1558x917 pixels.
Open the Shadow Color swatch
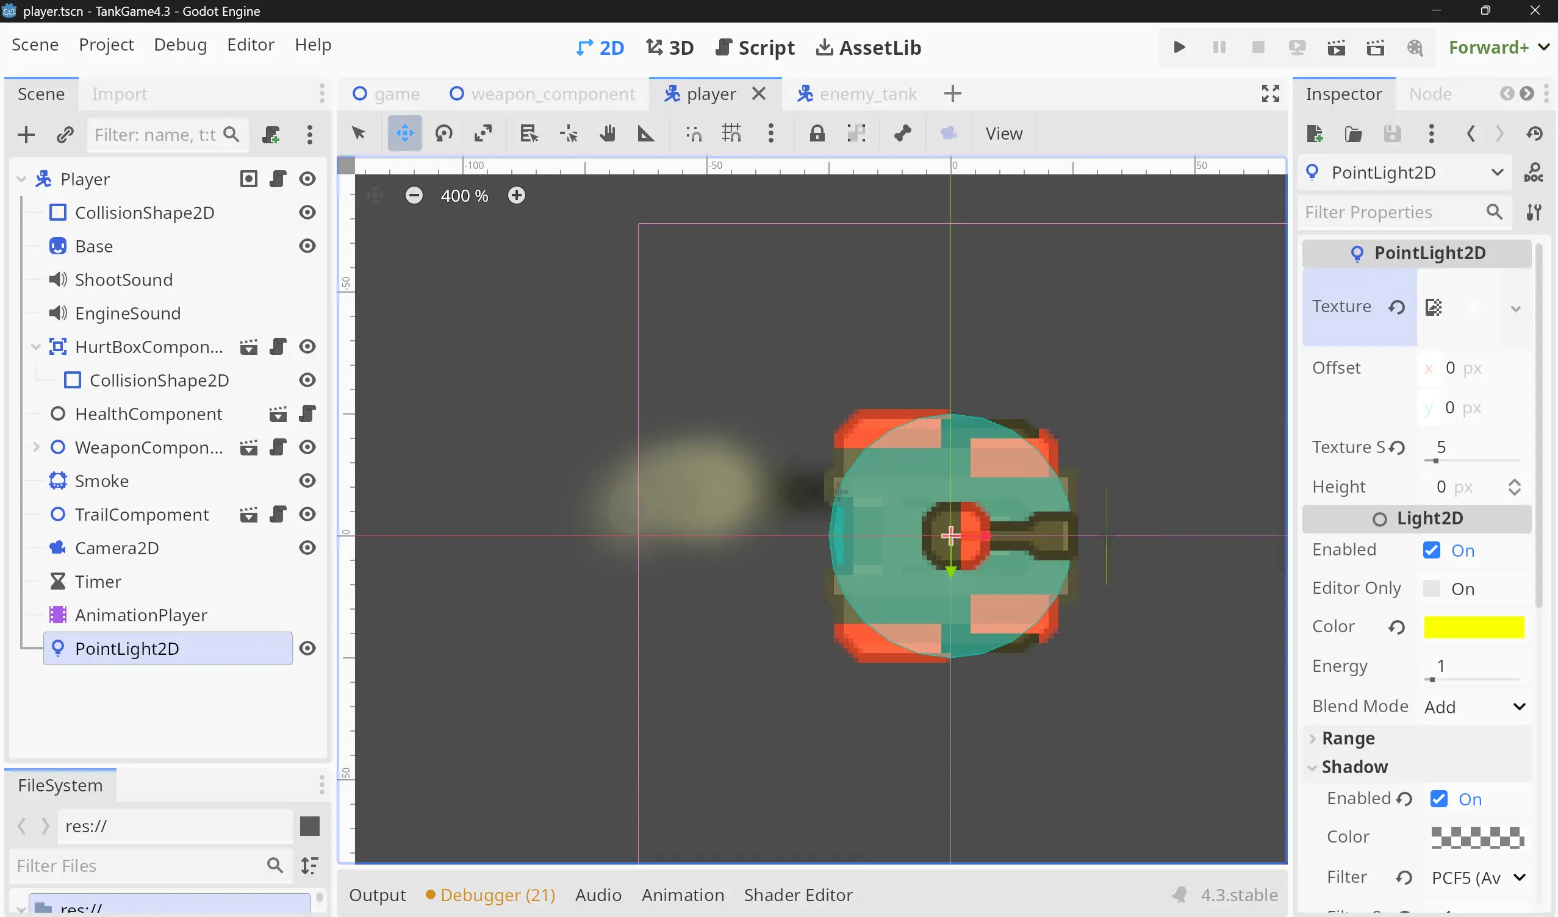pyautogui.click(x=1477, y=837)
